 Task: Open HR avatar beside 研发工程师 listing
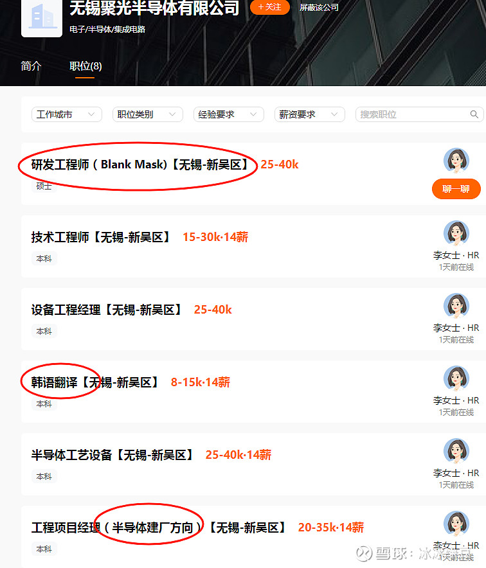pos(456,161)
